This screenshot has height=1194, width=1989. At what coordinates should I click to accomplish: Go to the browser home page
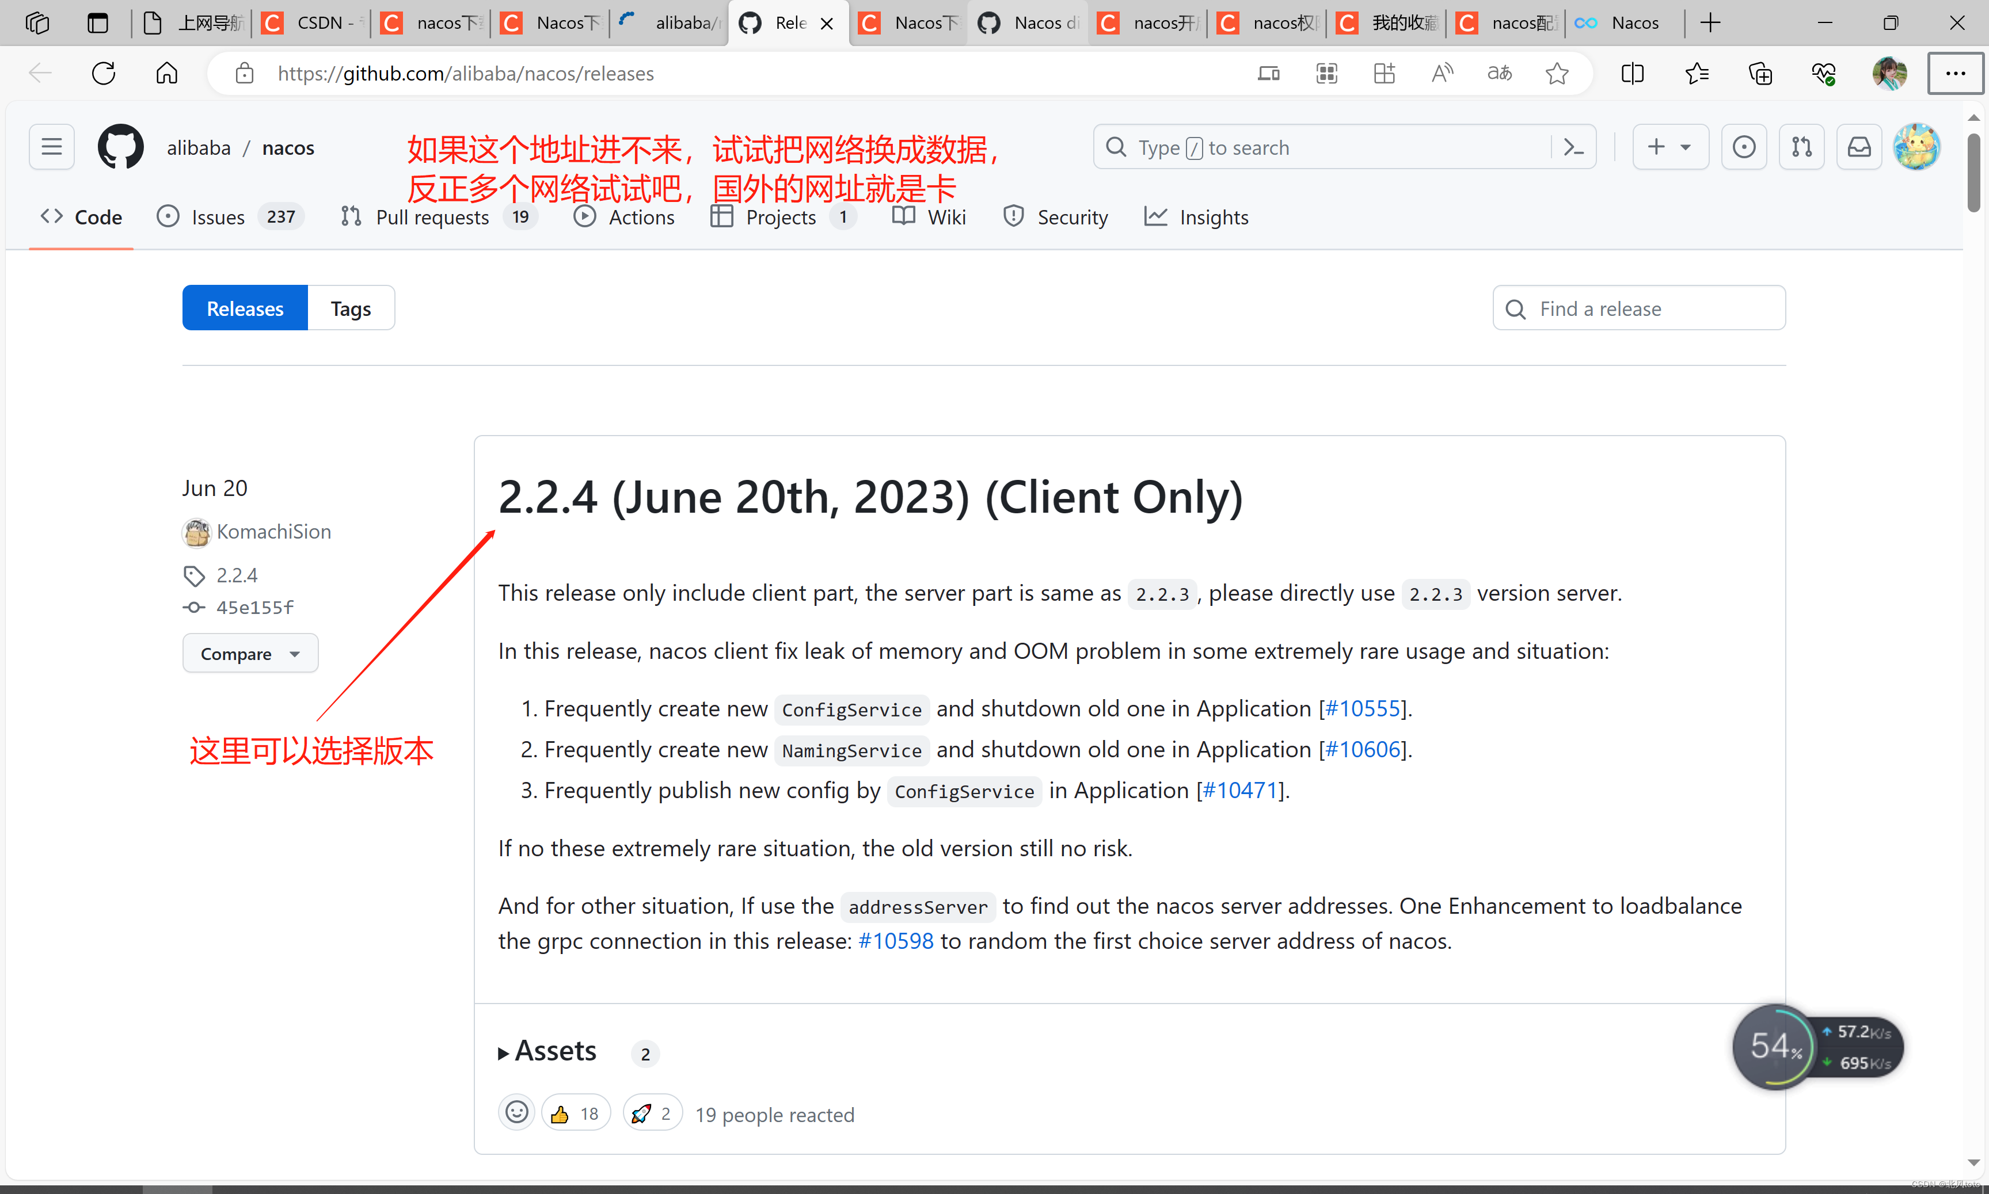(x=166, y=73)
